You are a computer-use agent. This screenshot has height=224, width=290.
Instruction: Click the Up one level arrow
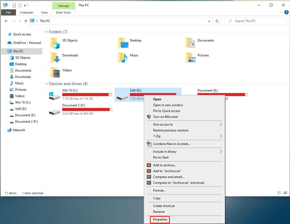26,21
